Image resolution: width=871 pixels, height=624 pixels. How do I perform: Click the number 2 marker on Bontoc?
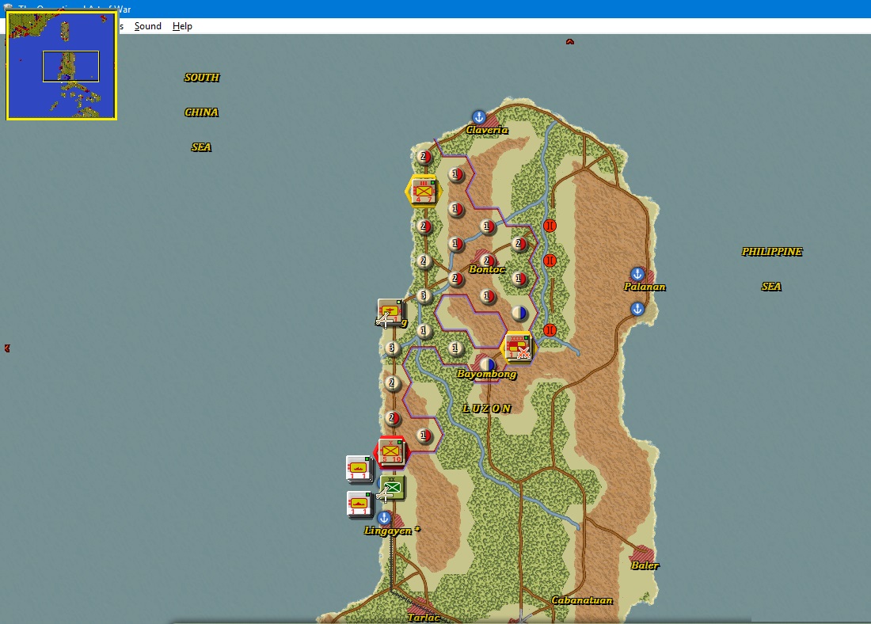pyautogui.click(x=487, y=260)
